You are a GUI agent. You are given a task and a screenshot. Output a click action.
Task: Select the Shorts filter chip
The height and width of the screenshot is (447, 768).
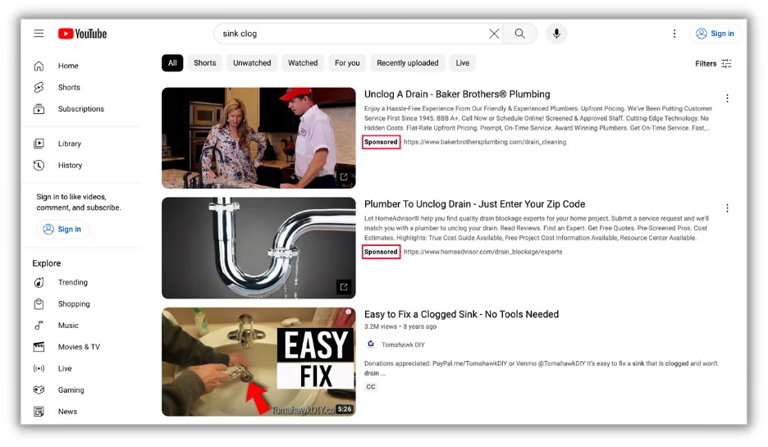pyautogui.click(x=205, y=62)
